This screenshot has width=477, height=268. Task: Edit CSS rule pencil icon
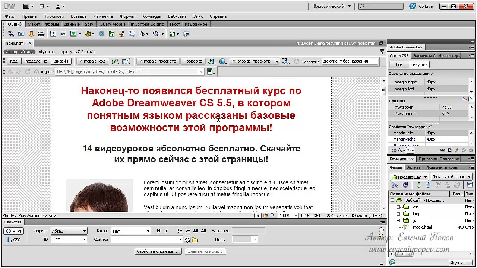pyautogui.click(x=457, y=150)
